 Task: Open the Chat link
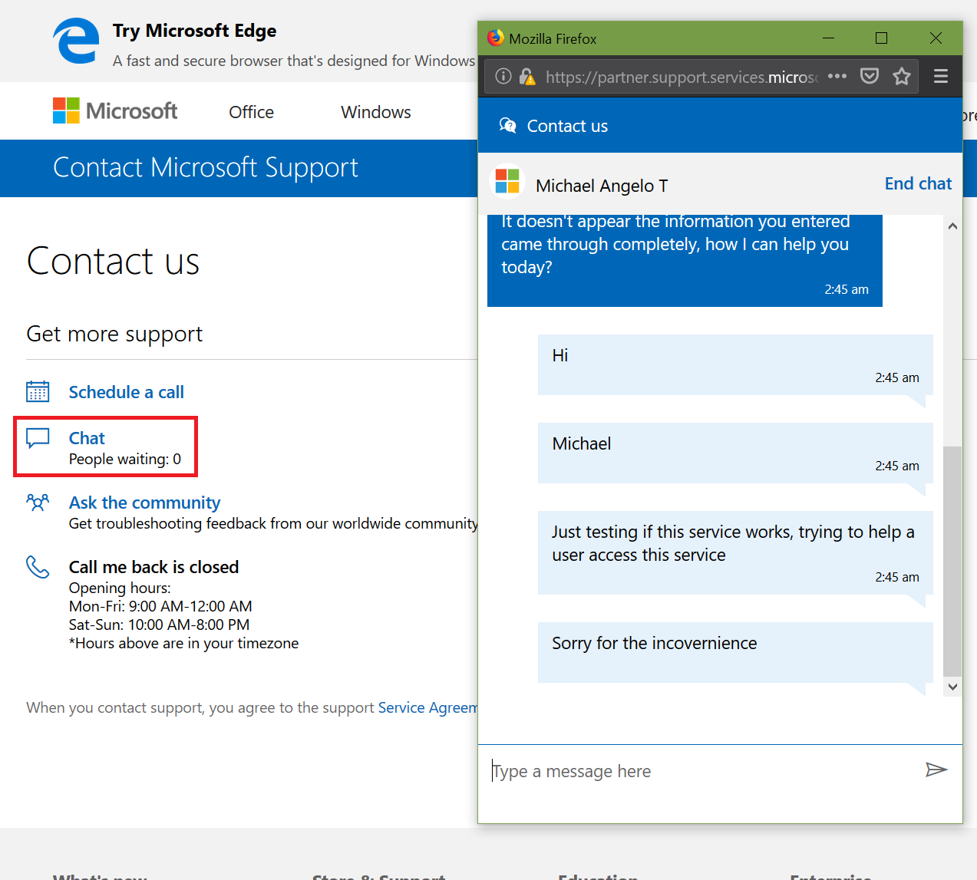click(x=87, y=438)
